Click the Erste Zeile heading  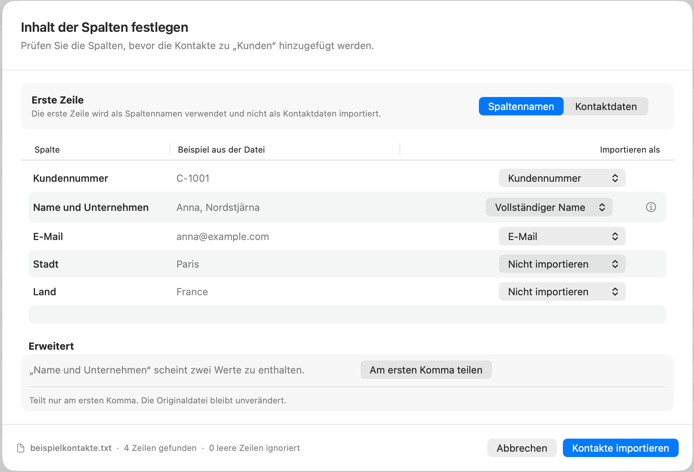pos(58,100)
